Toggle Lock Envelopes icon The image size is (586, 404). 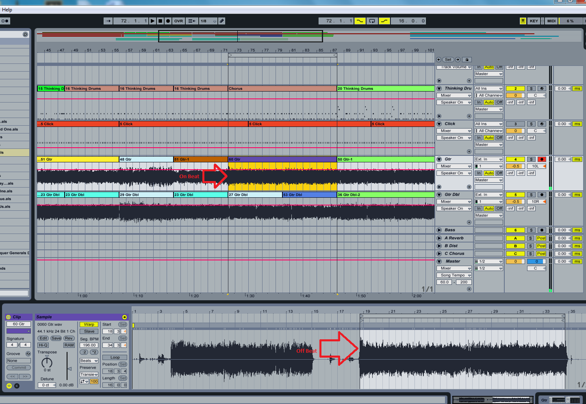467,59
